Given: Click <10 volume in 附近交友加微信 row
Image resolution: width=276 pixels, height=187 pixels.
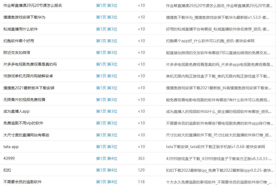Looking at the screenshot, I should tap(141, 53).
